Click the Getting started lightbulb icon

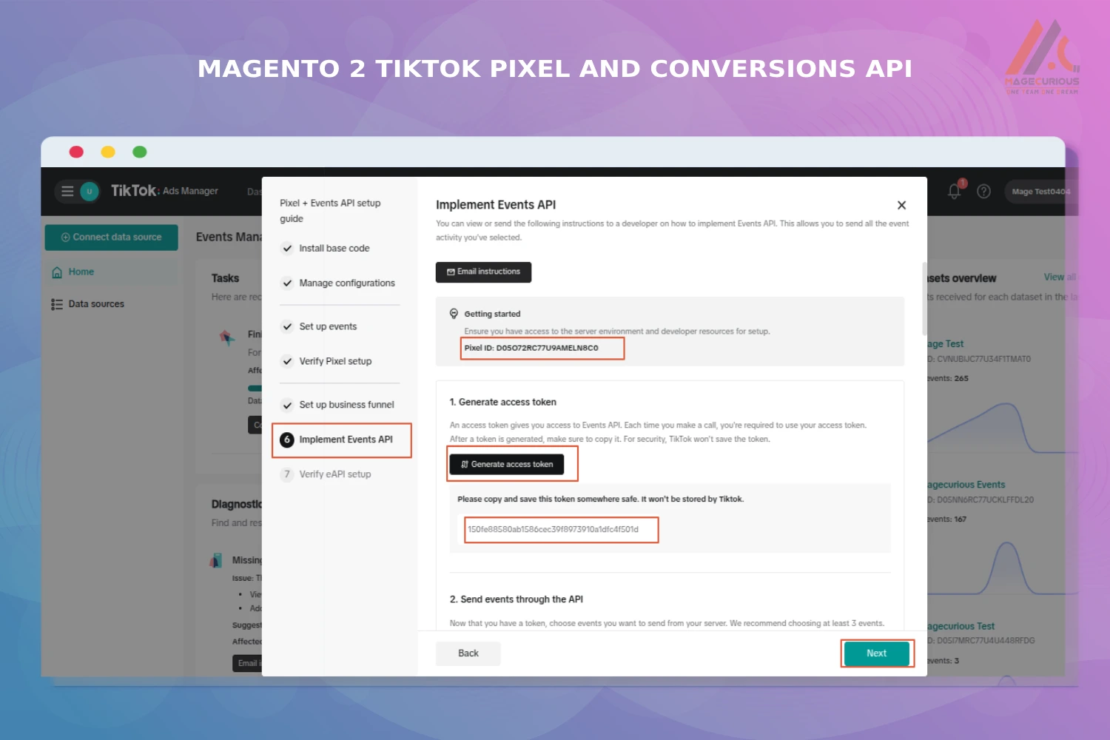[455, 313]
